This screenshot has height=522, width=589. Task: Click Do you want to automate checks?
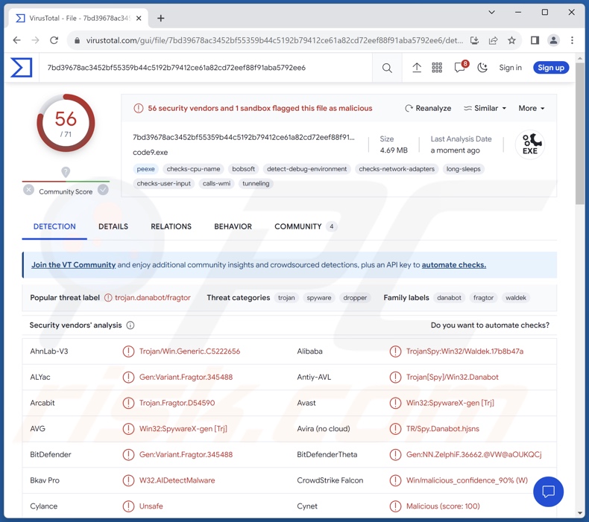click(x=490, y=325)
